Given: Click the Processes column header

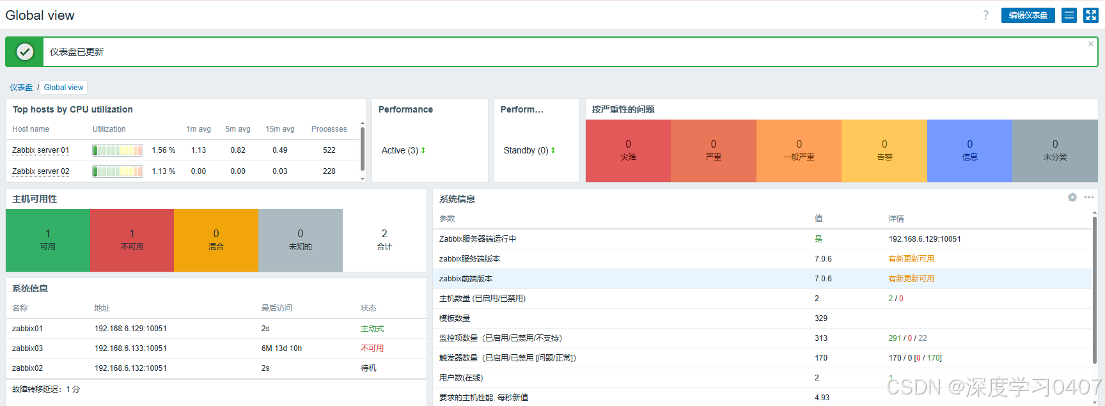Looking at the screenshot, I should [x=329, y=129].
